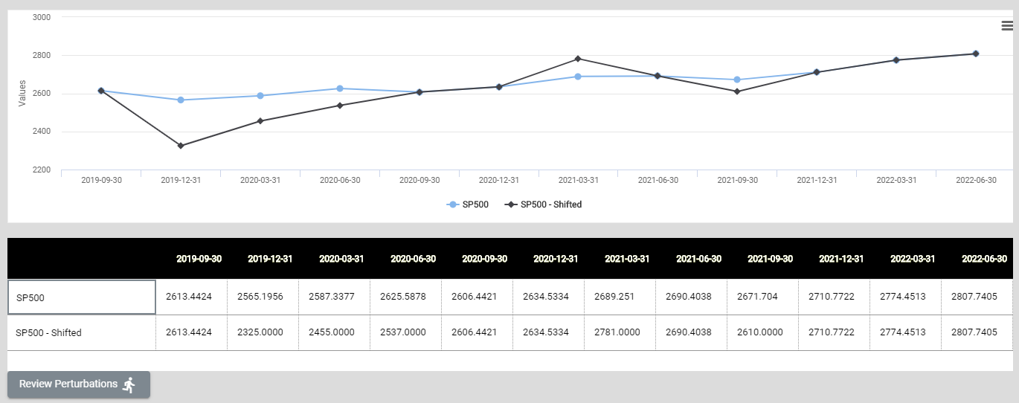The height and width of the screenshot is (403, 1019).
Task: Click the shifted data point at 2020-06-30
Action: pyautogui.click(x=340, y=105)
